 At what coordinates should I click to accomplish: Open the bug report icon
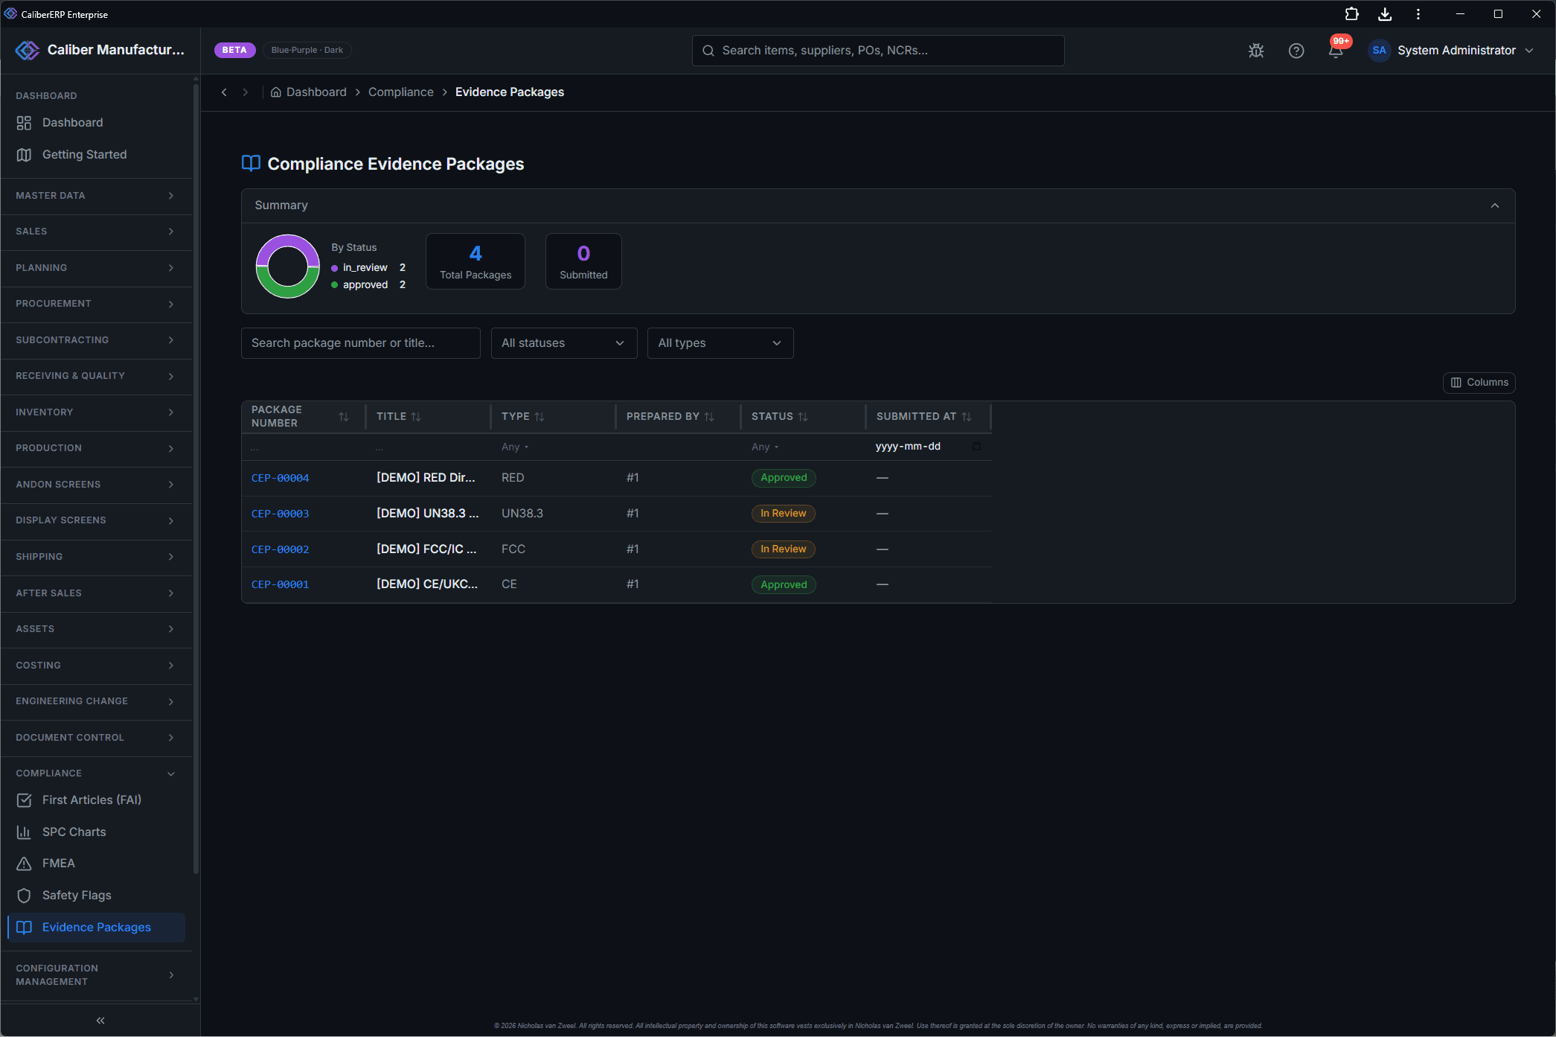[1256, 51]
